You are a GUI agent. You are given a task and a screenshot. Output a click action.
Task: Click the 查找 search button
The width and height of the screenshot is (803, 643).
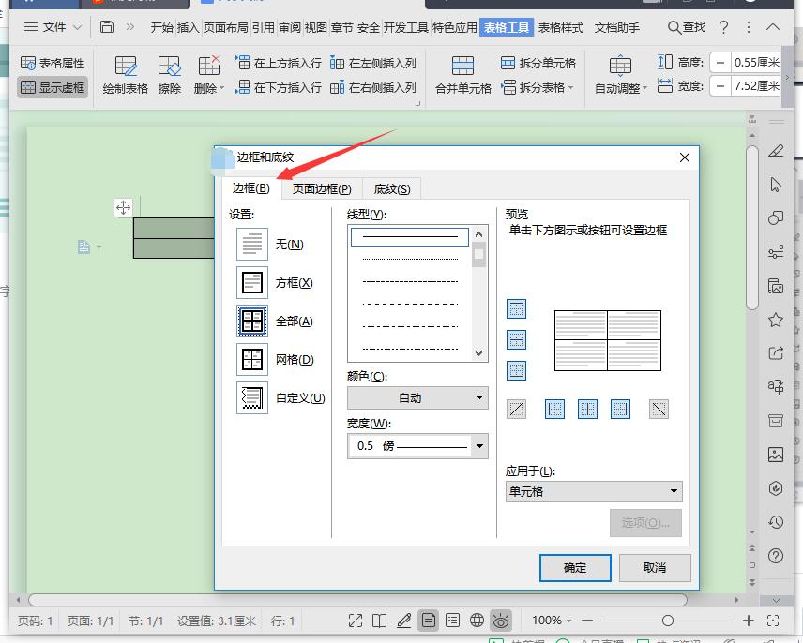pos(687,27)
